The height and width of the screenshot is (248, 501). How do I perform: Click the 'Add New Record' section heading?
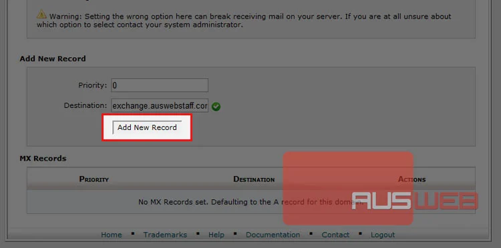(53, 59)
